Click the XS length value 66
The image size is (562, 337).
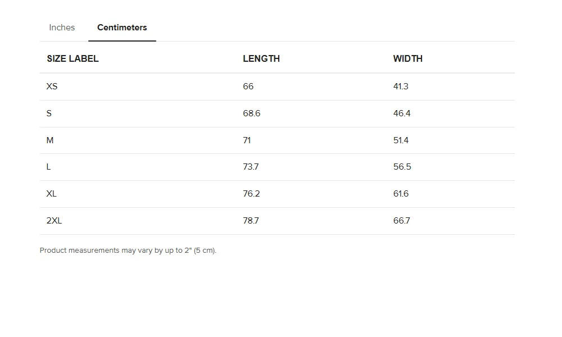pyautogui.click(x=248, y=86)
